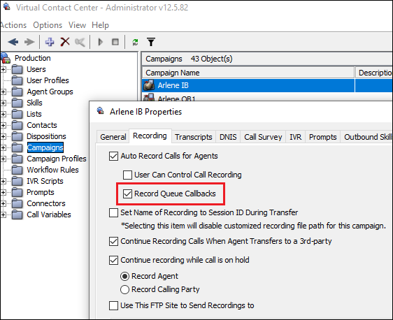Expand the Lists tree node
The image size is (393, 320).
click(3, 114)
